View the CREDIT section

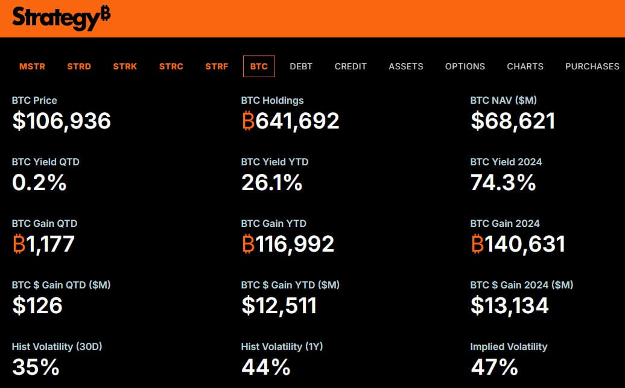pos(351,66)
